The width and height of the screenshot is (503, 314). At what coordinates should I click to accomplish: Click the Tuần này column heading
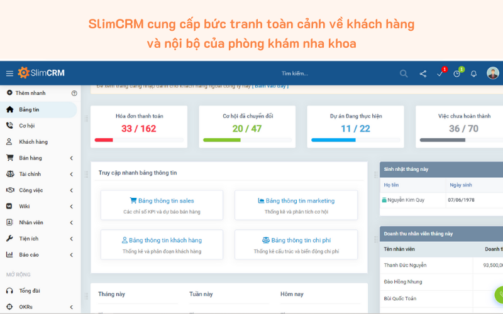[x=201, y=294]
